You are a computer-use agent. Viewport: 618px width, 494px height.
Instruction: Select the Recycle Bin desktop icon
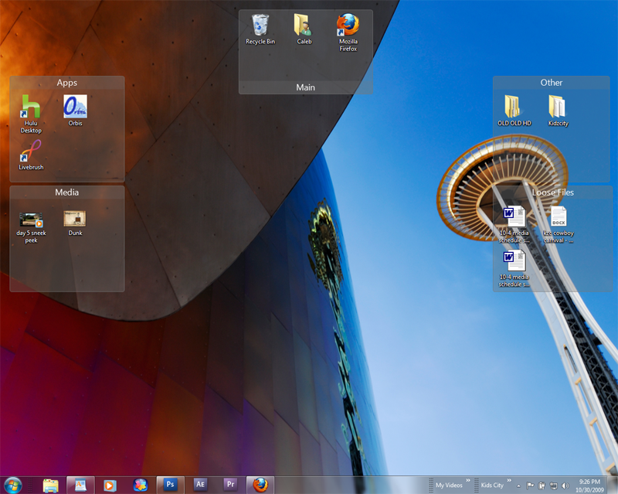coord(260,29)
